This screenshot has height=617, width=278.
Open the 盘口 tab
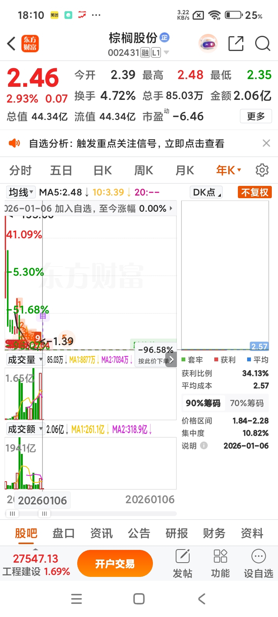(63, 533)
